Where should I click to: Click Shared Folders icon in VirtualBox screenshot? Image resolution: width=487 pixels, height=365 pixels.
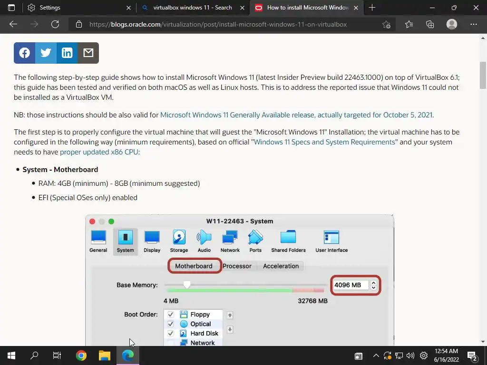pyautogui.click(x=288, y=241)
